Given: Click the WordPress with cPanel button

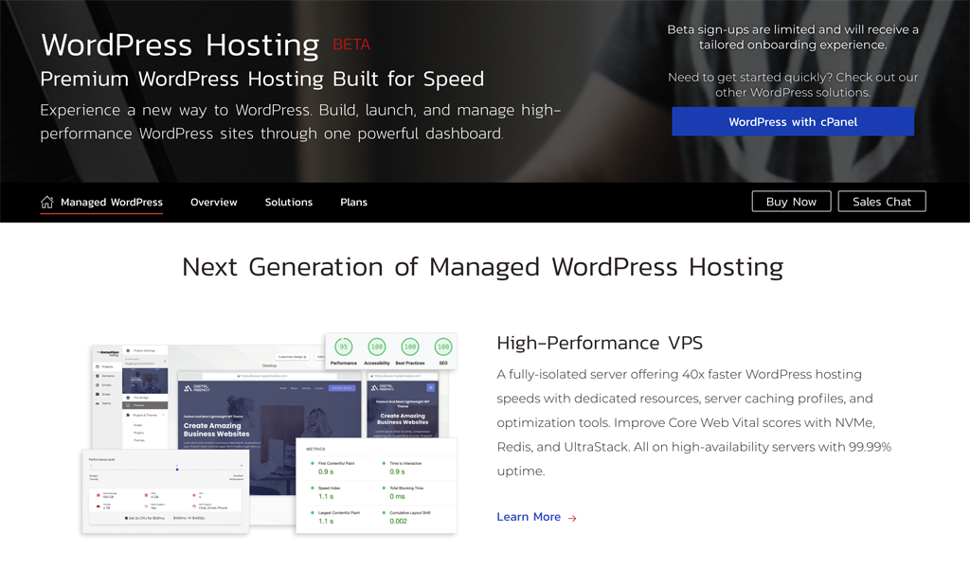Looking at the screenshot, I should click(x=793, y=122).
